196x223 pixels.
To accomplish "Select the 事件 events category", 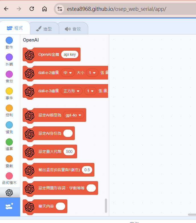I will pos(9,94).
